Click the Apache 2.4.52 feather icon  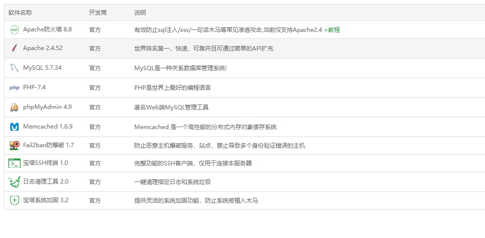(14, 48)
